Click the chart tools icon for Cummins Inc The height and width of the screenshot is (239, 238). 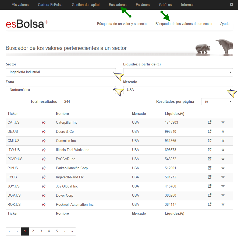43,141
